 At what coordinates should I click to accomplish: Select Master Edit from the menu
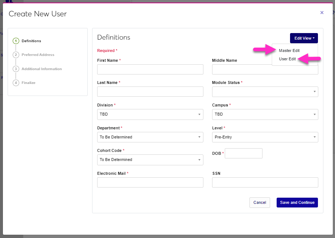[289, 51]
